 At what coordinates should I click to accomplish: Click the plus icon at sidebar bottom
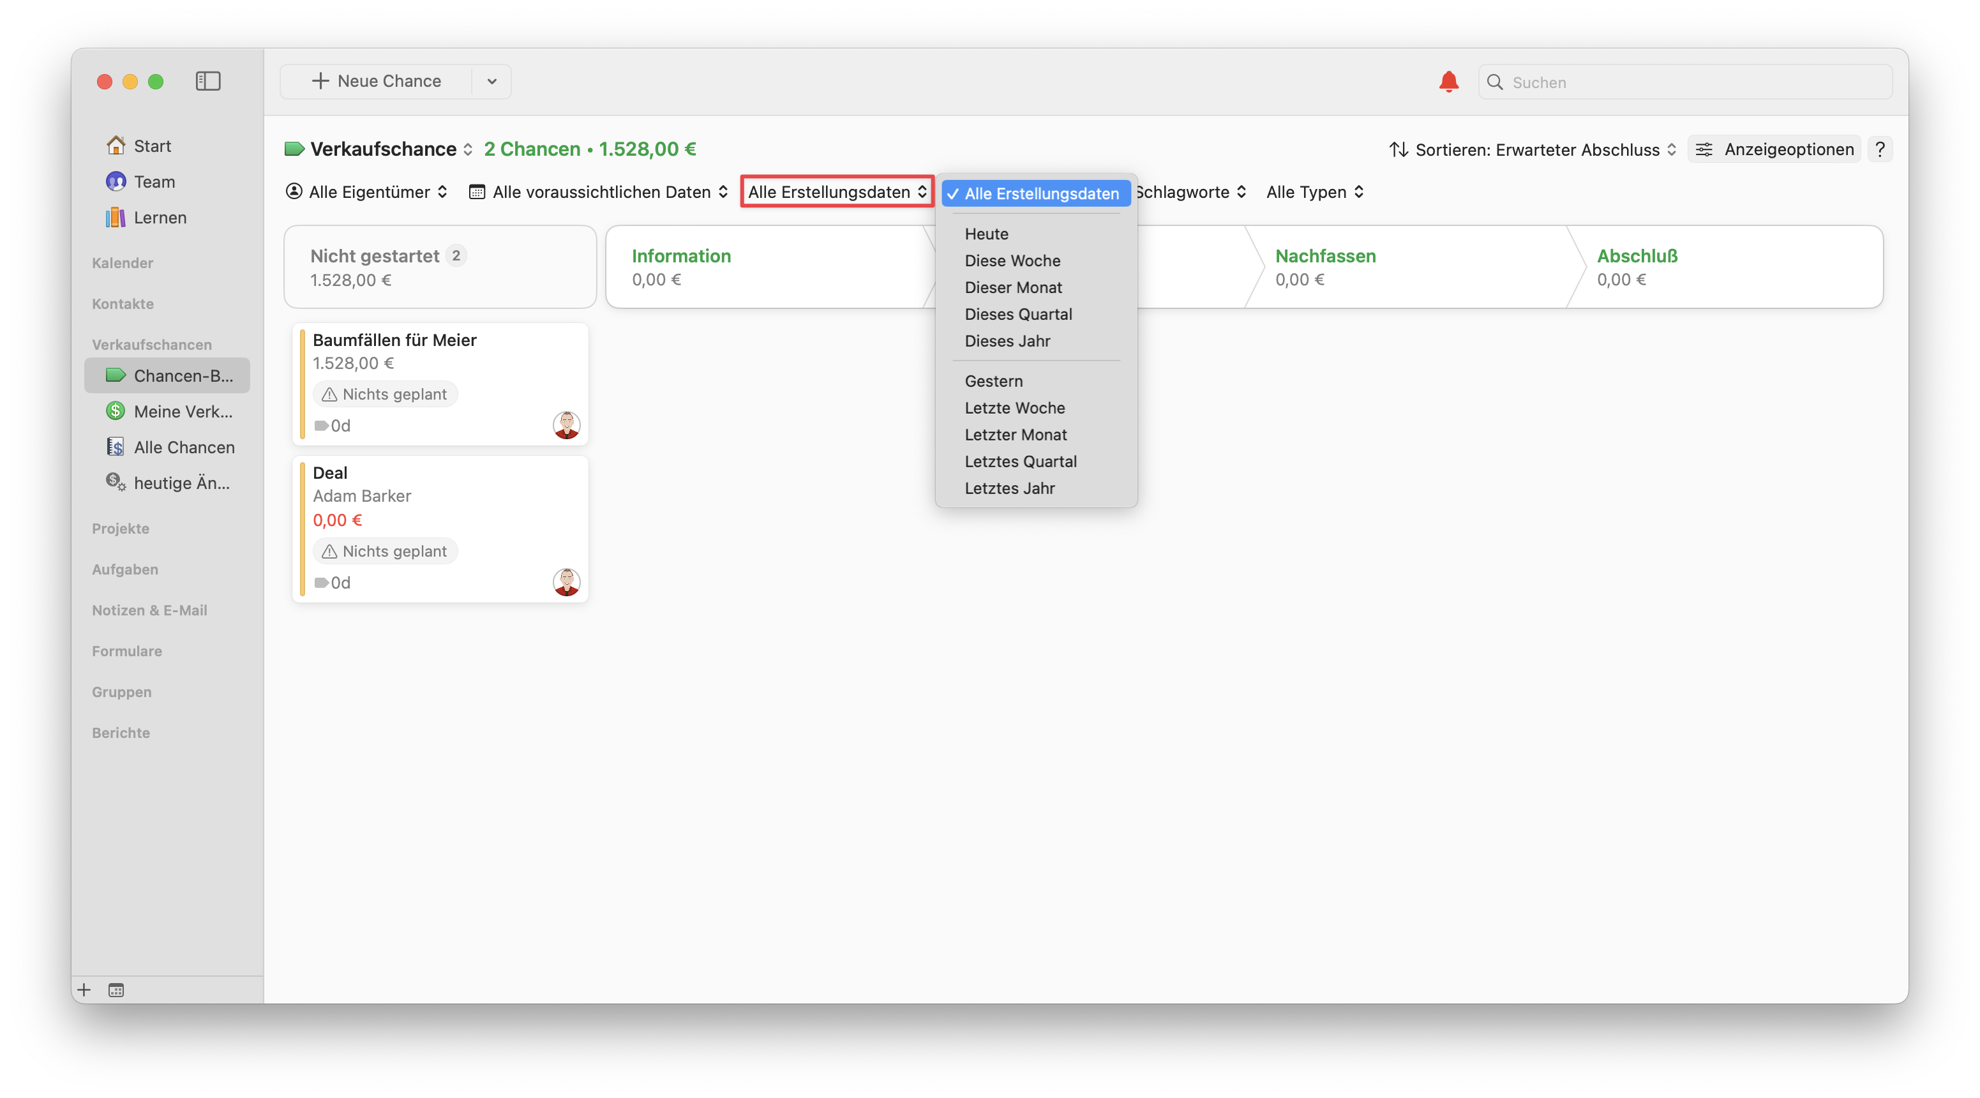point(83,989)
